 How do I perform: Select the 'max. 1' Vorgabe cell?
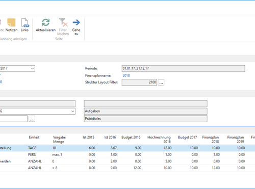pyautogui.click(x=57, y=154)
